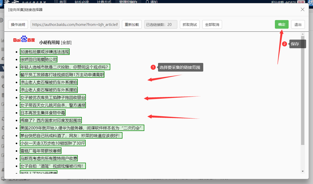Open the 管理控制台 top menu item
Image resolution: width=313 pixels, height=184 pixels.
(x=128, y=2)
